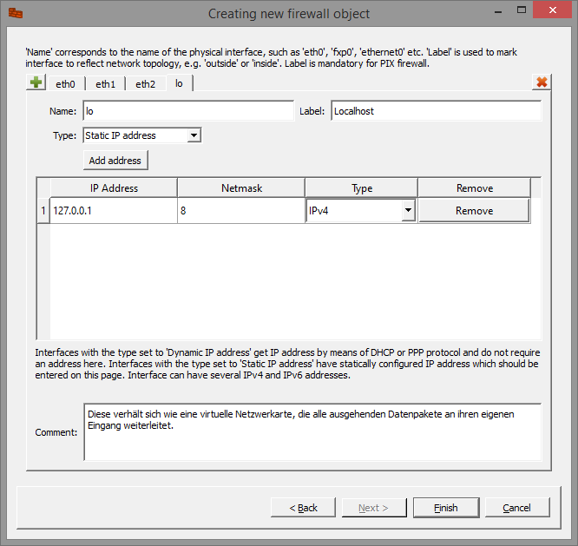The width and height of the screenshot is (578, 546).
Task: Open the IPv4 address type dropdown
Action: pos(407,210)
